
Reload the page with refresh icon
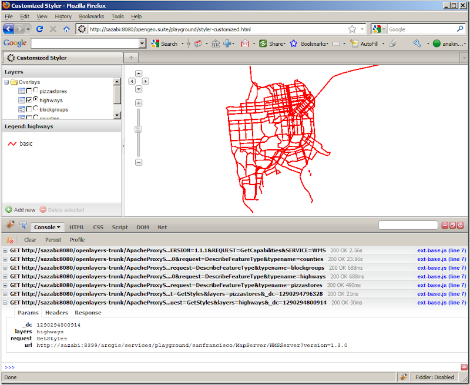[39, 29]
